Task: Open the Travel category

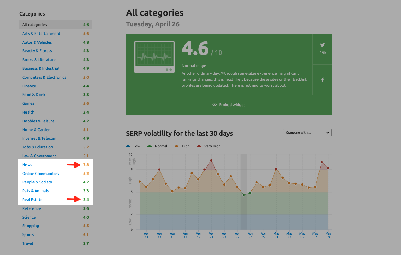Action: coord(28,243)
